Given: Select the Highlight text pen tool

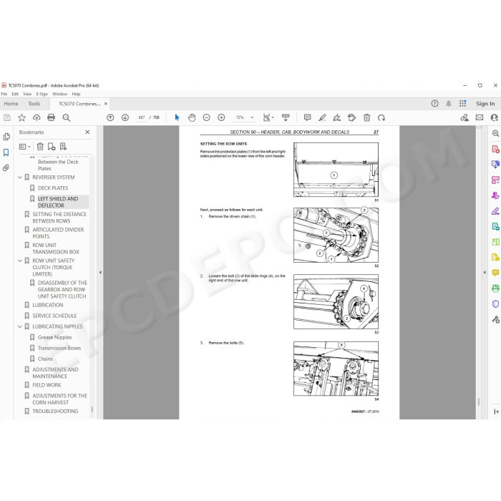Looking at the screenshot, I should pos(322,117).
